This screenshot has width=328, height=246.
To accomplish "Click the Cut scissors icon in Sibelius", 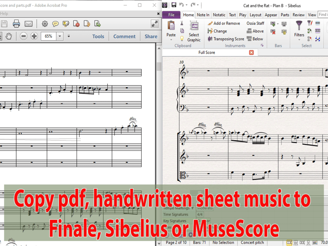I will tap(182, 23).
